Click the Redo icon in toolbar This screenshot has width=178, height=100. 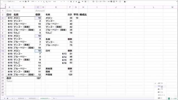pyautogui.click(x=23, y=2)
